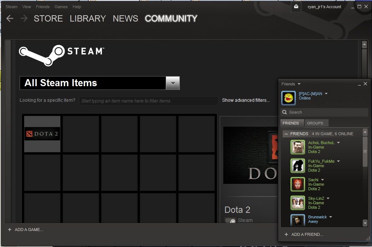
Task: Click the Sky-LinZ friend name
Action: coord(316,198)
